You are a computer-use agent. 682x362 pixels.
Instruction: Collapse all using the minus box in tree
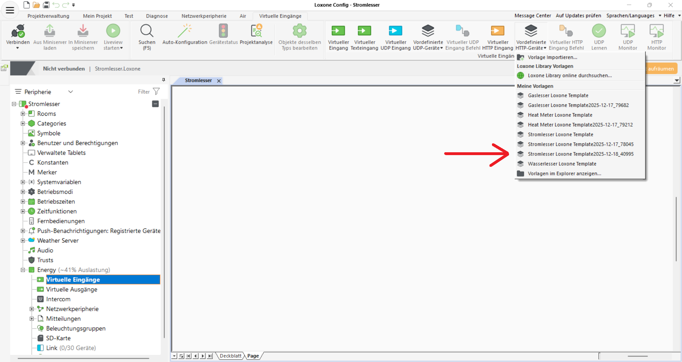[155, 104]
